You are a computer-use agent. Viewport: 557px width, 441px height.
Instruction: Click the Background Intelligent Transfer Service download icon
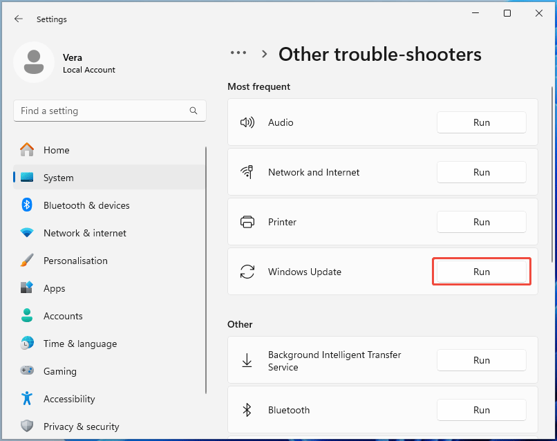point(247,360)
